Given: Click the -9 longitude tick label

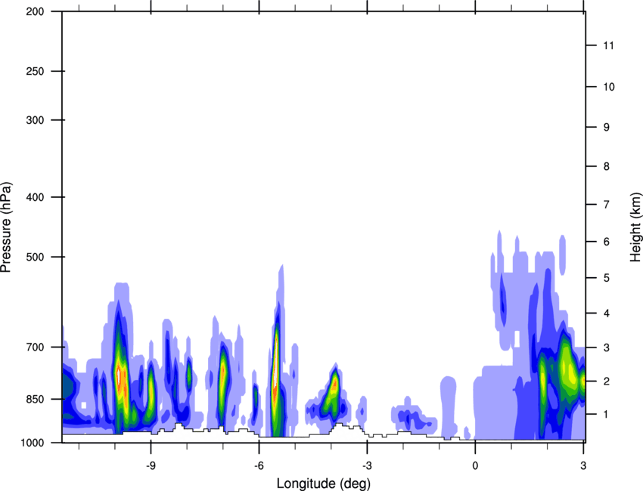Looking at the screenshot, I should tap(151, 465).
